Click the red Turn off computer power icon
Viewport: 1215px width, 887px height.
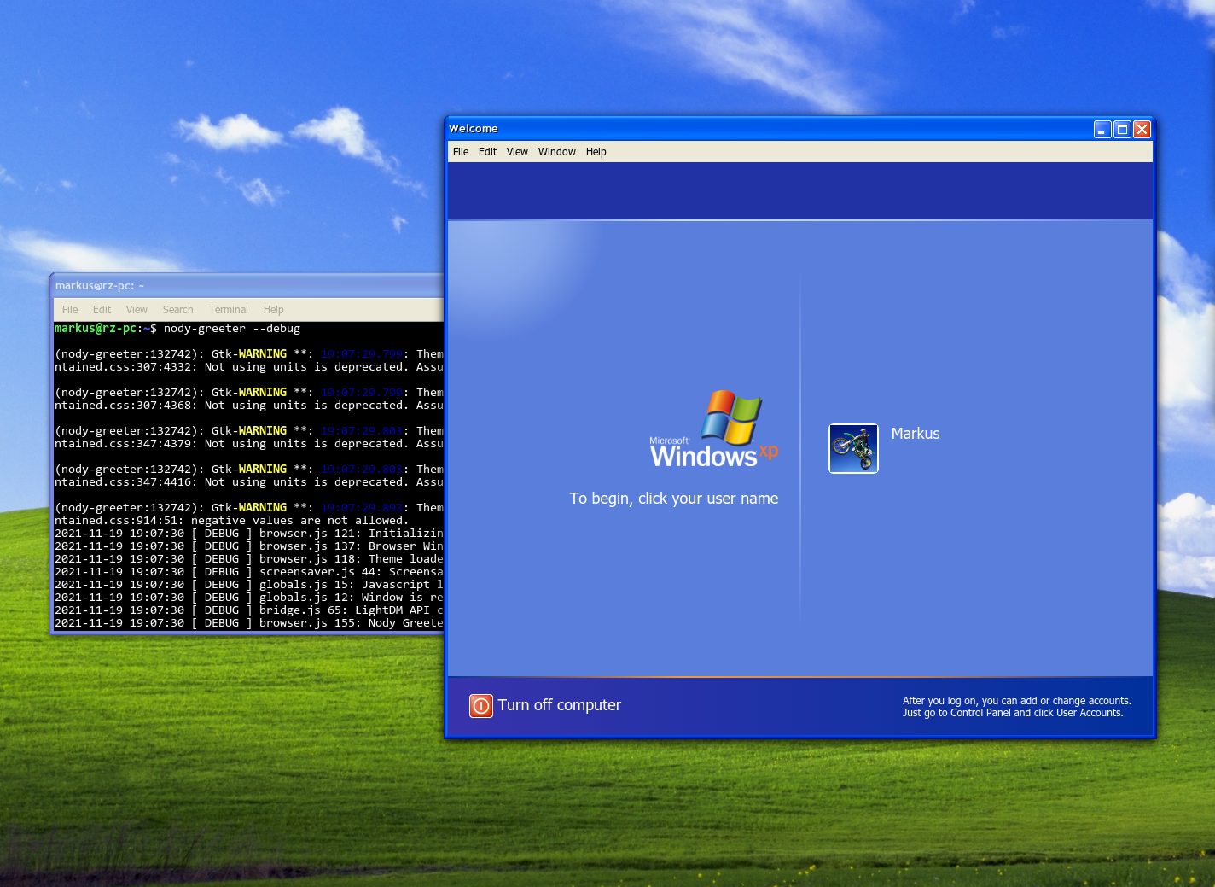pyautogui.click(x=481, y=706)
